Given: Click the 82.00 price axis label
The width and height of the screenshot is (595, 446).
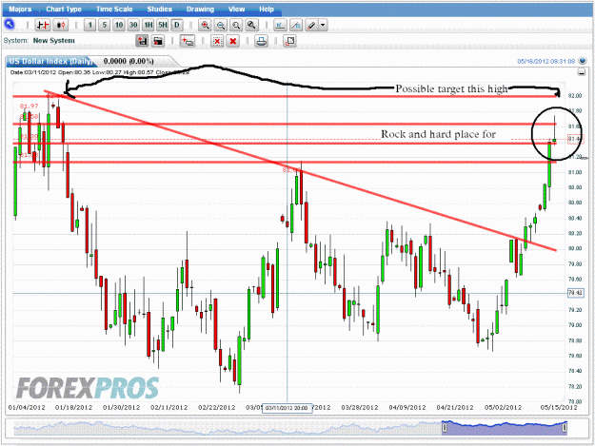Looking at the screenshot, I should (x=574, y=96).
